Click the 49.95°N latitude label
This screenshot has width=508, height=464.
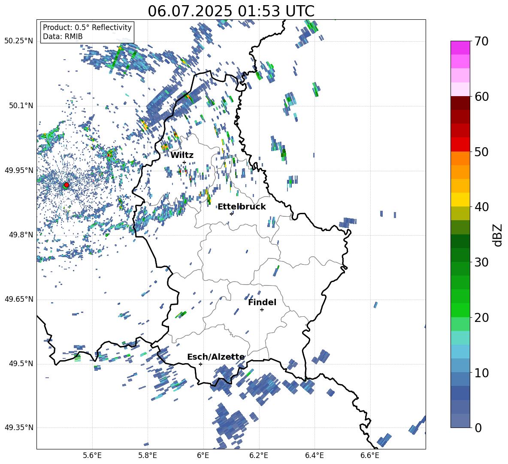click(x=19, y=170)
